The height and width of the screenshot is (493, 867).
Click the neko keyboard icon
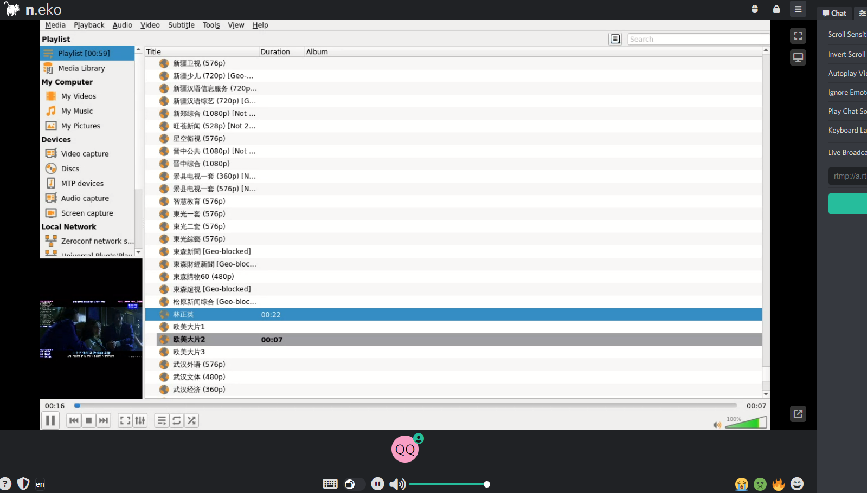coord(330,484)
